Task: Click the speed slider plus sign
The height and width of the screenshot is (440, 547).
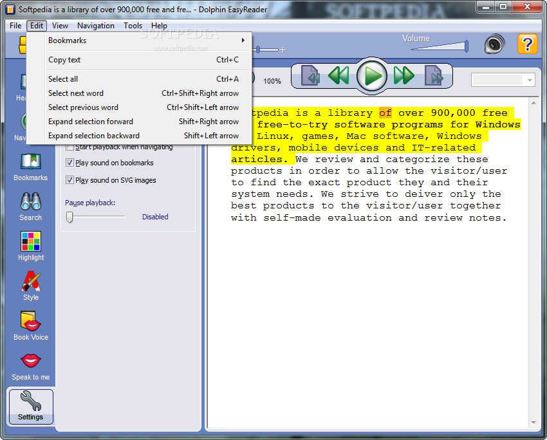Action: coord(283,50)
